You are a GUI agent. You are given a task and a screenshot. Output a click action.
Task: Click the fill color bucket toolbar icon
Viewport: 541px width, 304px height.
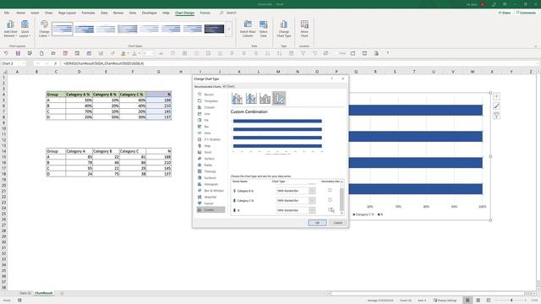click(x=123, y=53)
